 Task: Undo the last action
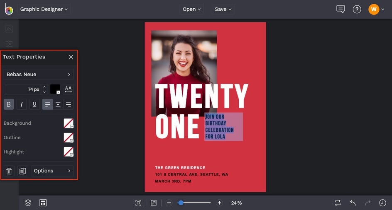(353, 203)
